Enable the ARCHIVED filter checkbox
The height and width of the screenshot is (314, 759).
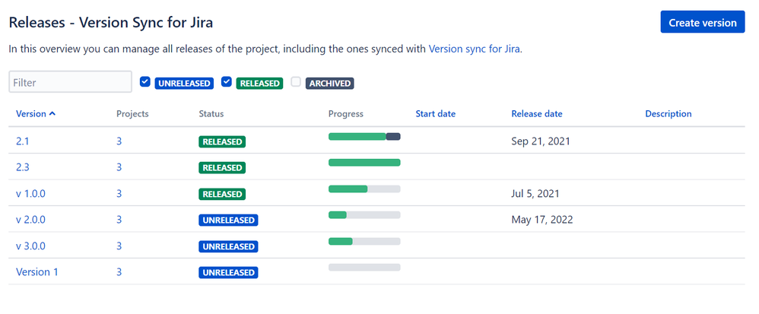coord(296,82)
